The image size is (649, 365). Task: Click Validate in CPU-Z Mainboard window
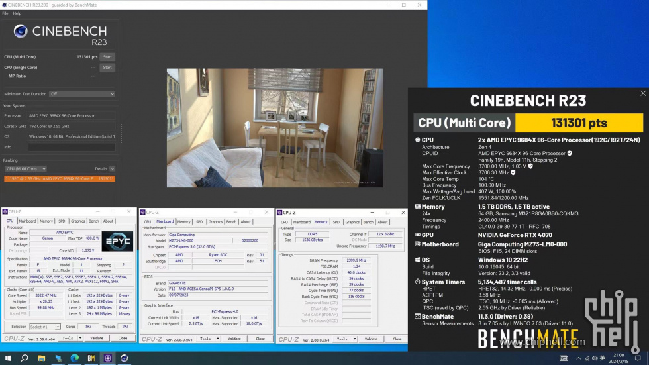[234, 339]
